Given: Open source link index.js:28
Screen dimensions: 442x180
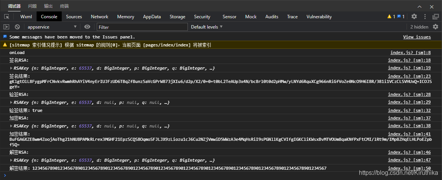Looking at the screenshot, I should tap(409, 94).
